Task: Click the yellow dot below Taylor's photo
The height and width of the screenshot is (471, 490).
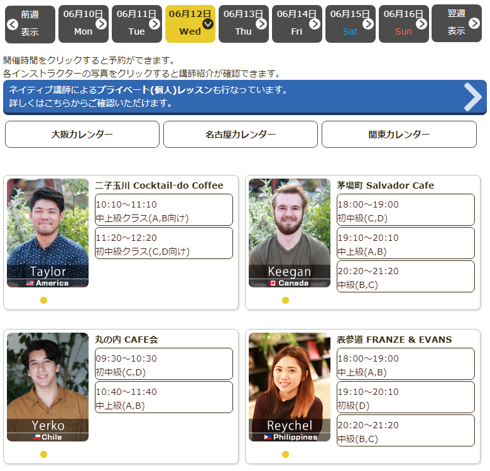Action: [x=43, y=300]
